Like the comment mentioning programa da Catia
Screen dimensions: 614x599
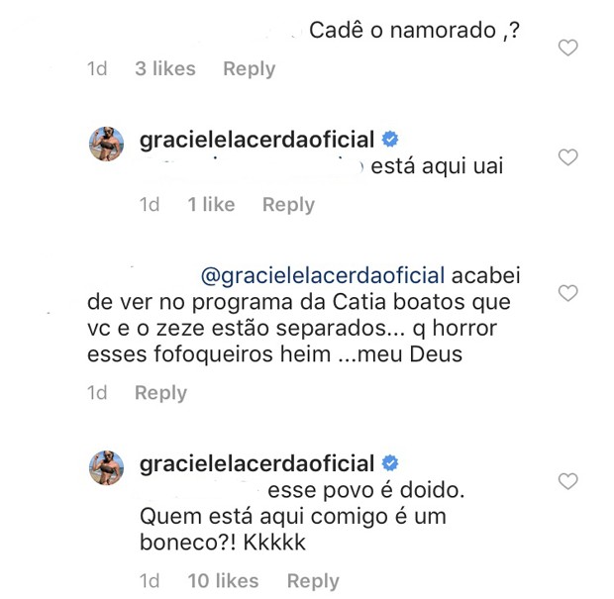coord(568,293)
